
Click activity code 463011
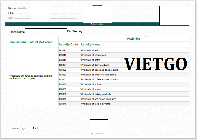tap(62, 51)
